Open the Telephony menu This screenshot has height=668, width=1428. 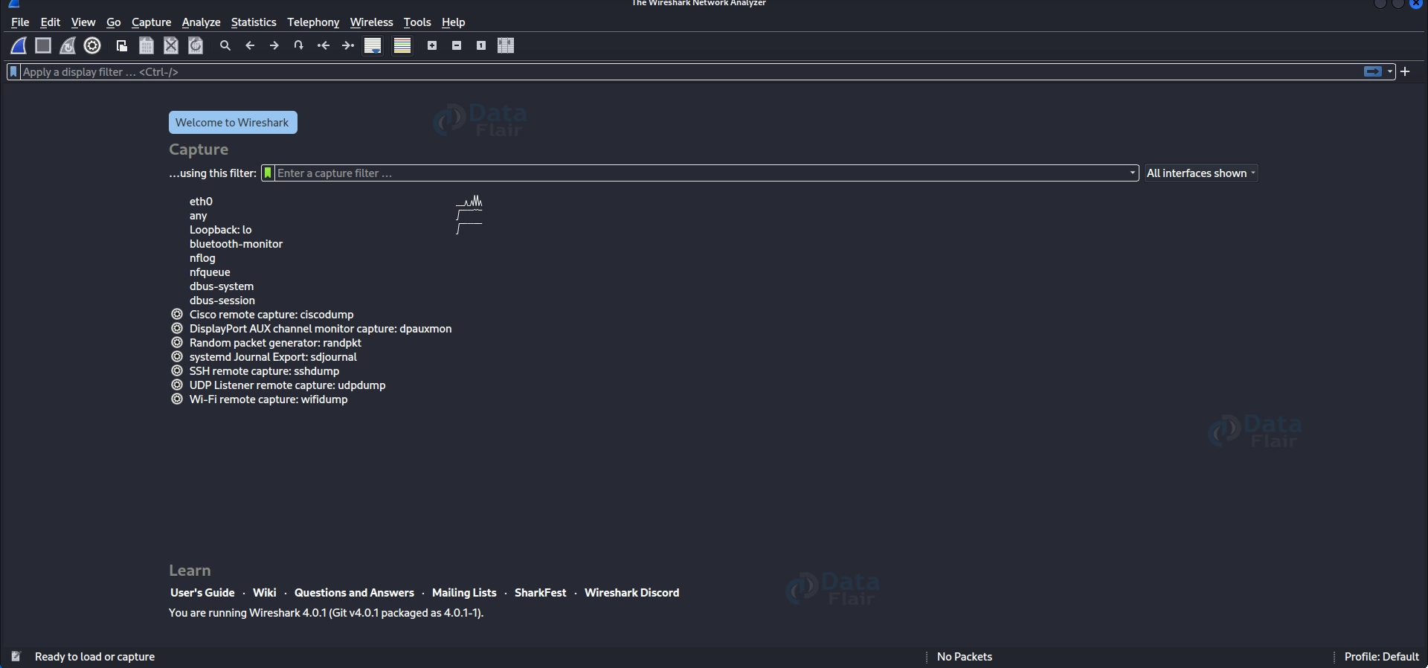point(313,22)
